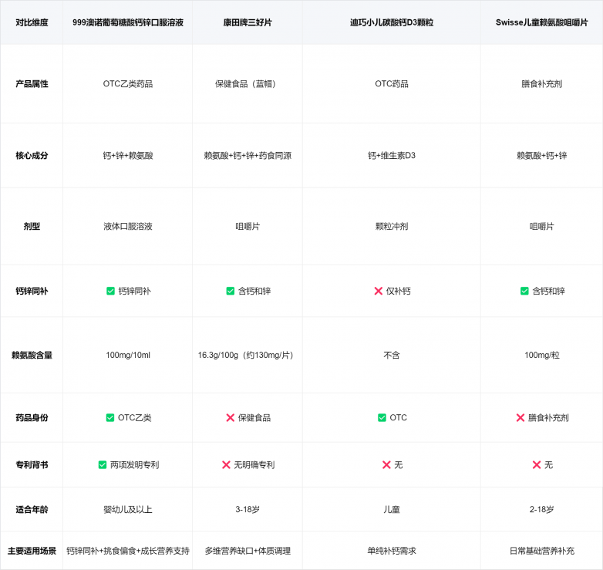The image size is (603, 570).
Task: Click green check icon beside OTC乙类 in 药品身份 row
Action: coord(110,418)
